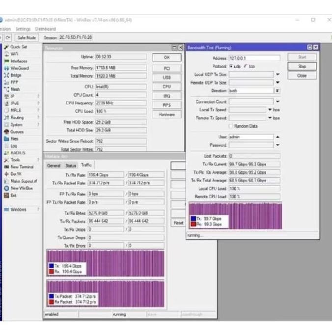Open Queues in the sidebar
This screenshot has height=332, width=332.
click(x=17, y=132)
